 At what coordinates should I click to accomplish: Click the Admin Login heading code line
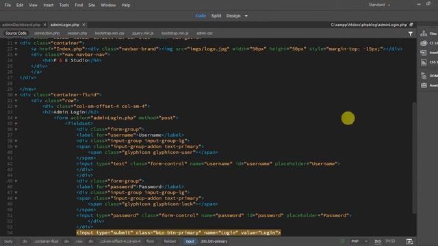(70, 112)
